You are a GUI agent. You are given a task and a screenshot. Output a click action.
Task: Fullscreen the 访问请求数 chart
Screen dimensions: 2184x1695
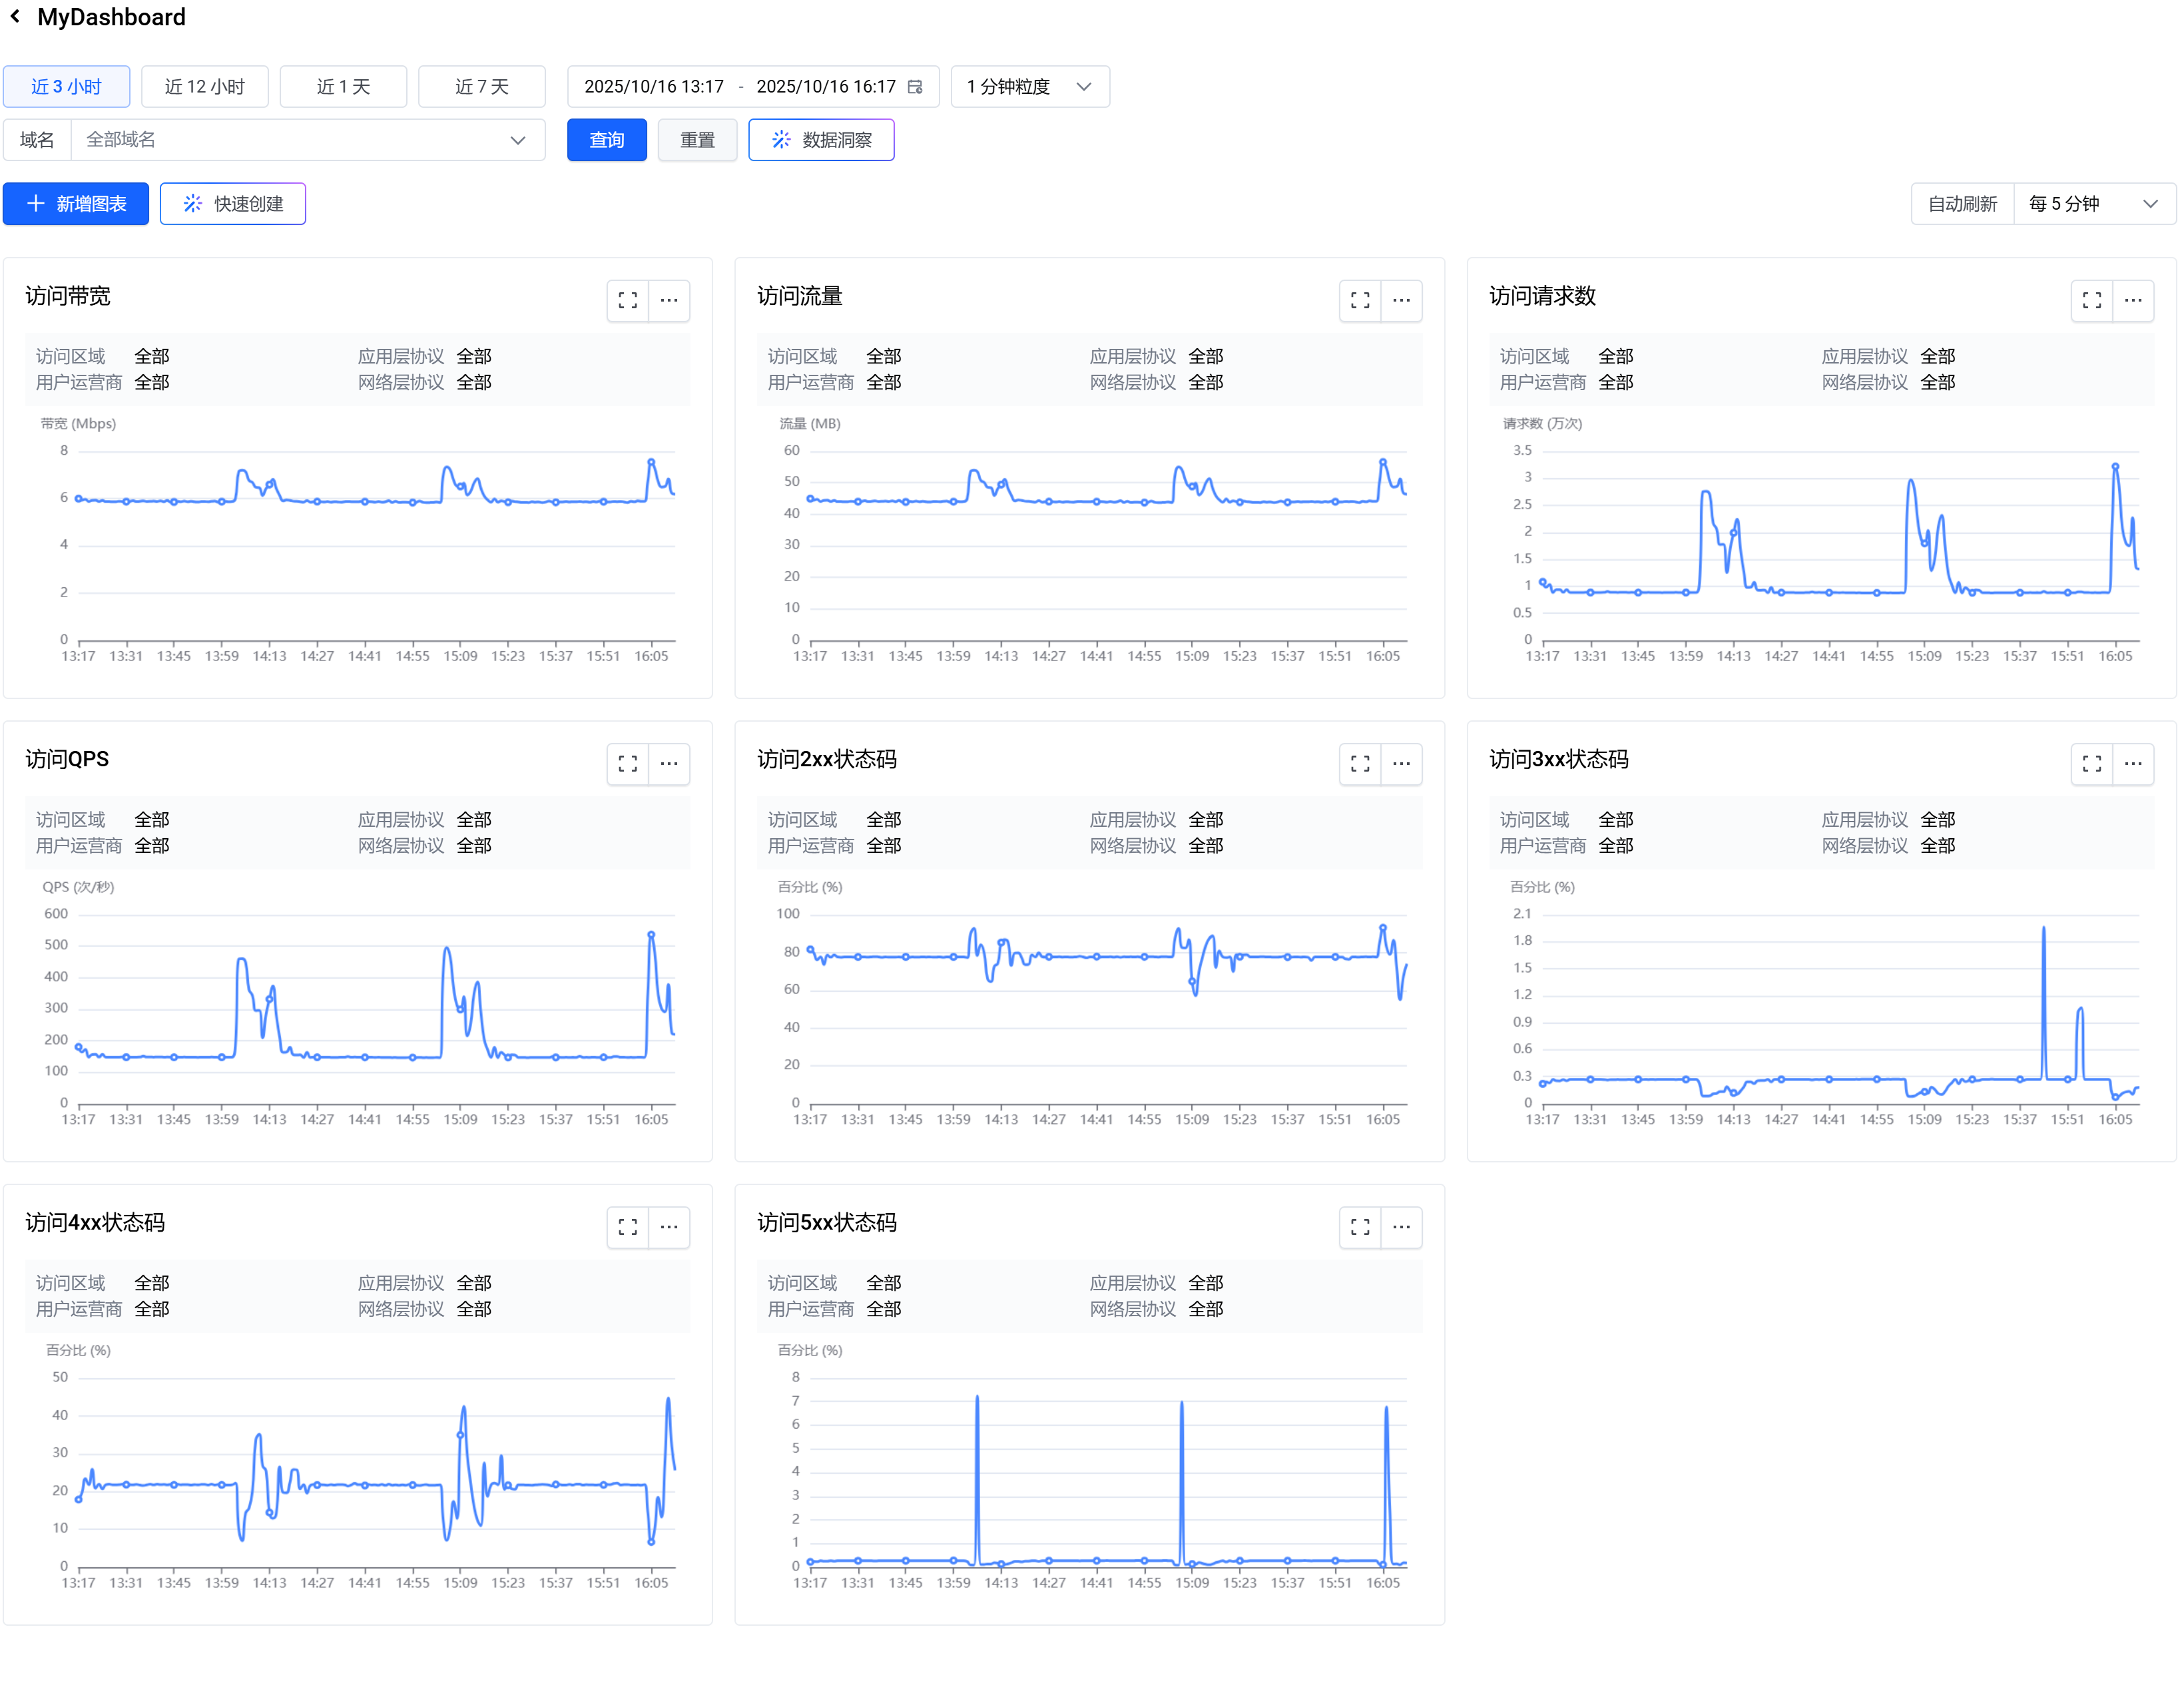click(2091, 300)
